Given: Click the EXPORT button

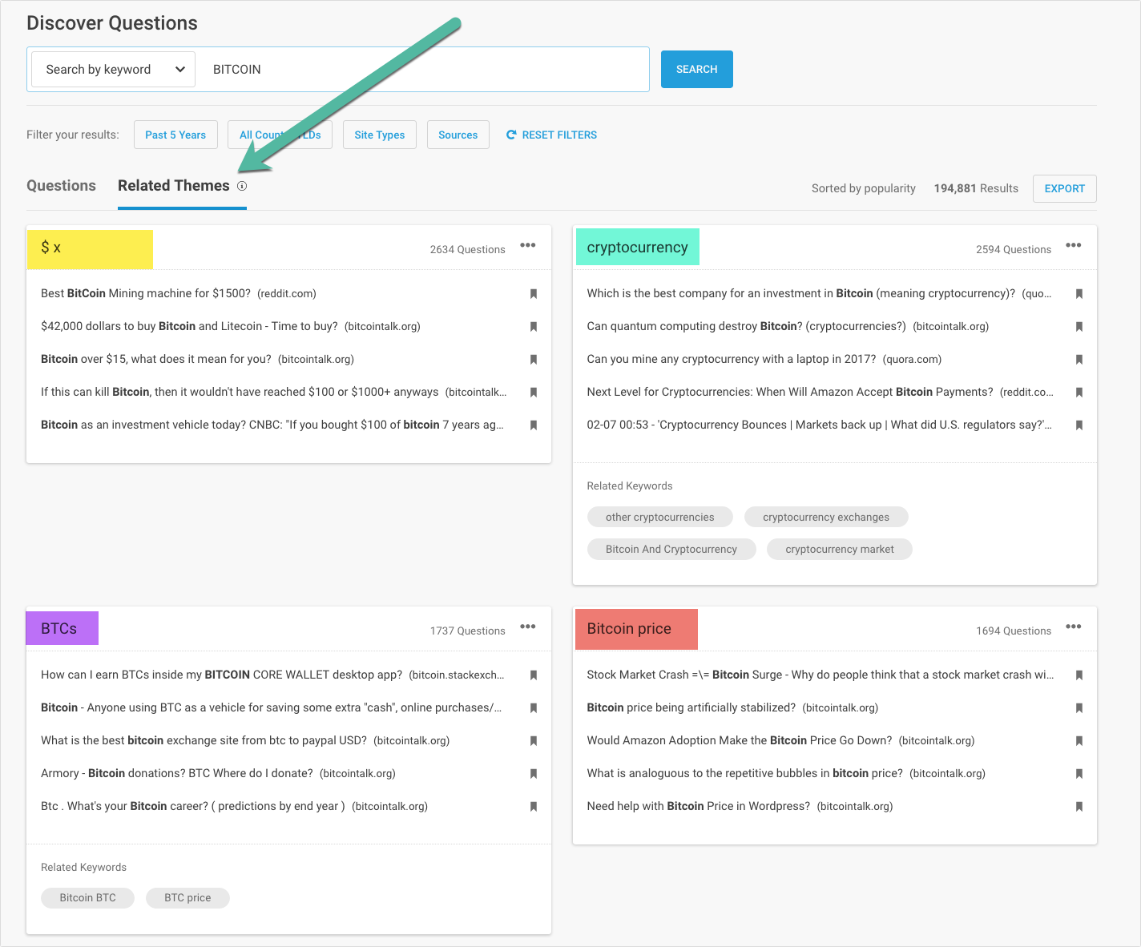Looking at the screenshot, I should [x=1064, y=188].
